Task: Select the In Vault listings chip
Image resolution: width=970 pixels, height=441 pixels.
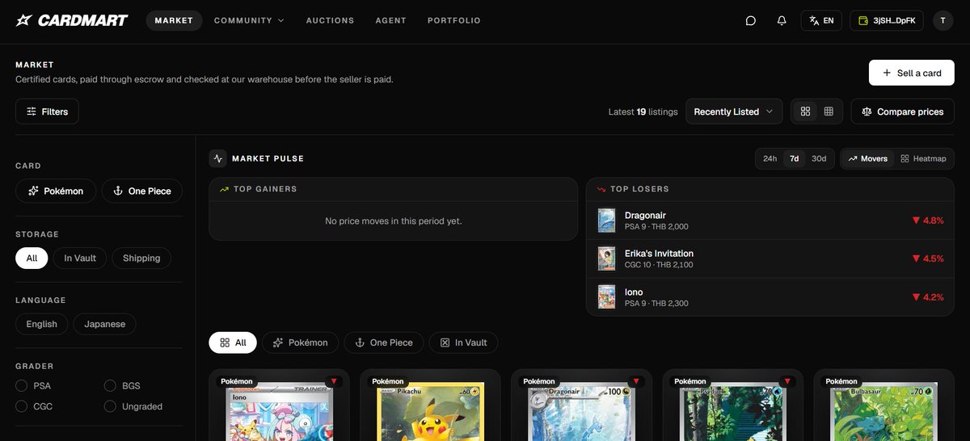Action: [463, 342]
